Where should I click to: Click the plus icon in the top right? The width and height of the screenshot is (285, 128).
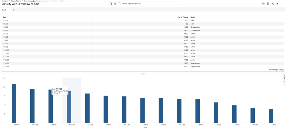[277, 4]
